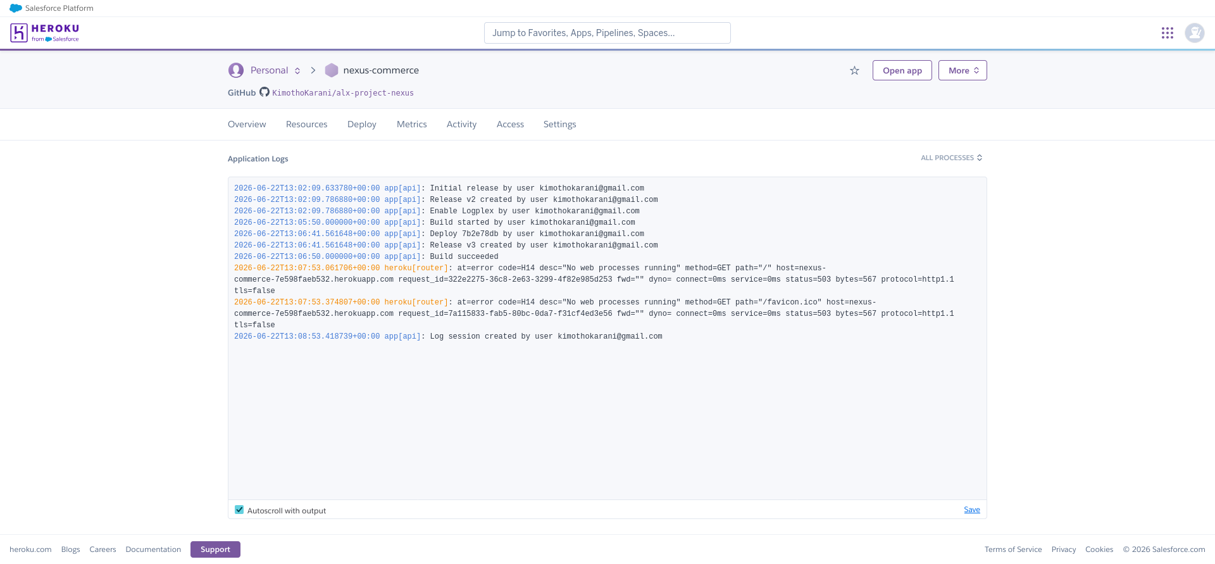Viewport: 1215px width, 564px height.
Task: Click the 'Release v3 created' log line
Action: pyautogui.click(x=446, y=245)
